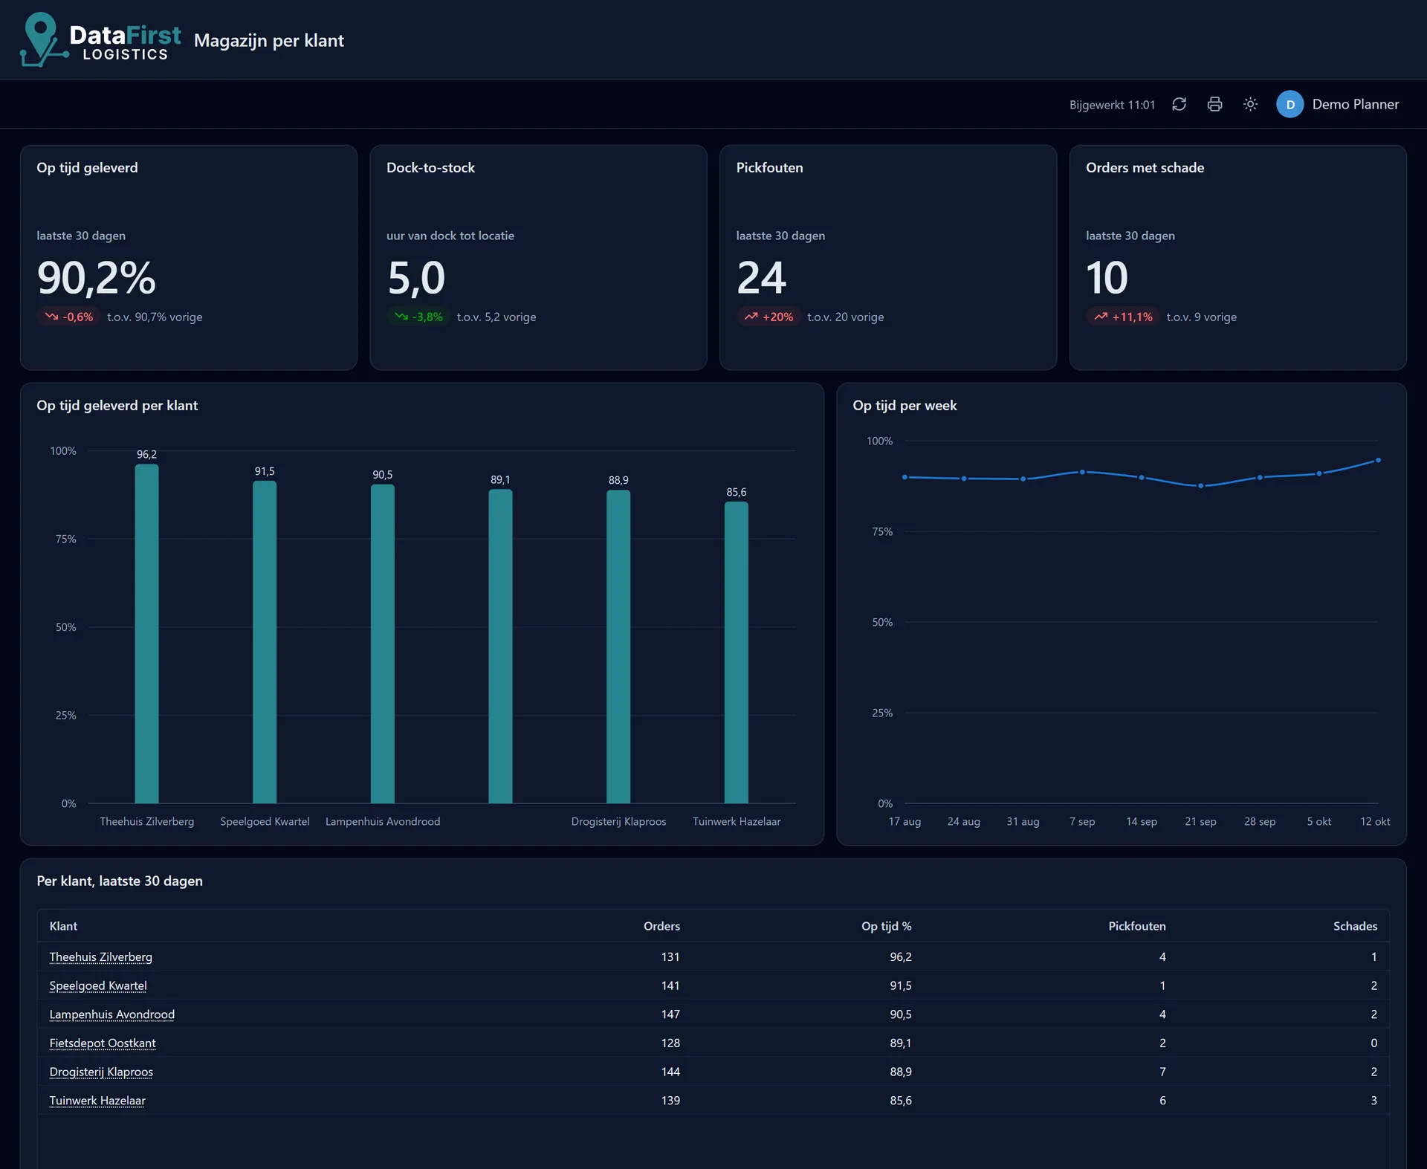Click the DataFirst Logistics logo
This screenshot has width=1427, height=1169.
[x=101, y=40]
